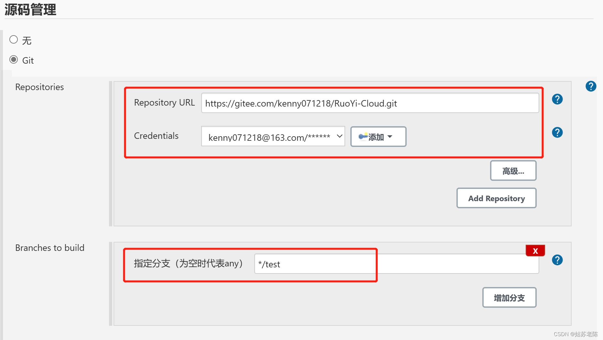Viewport: 603px width, 340px height.
Task: Open help icon for the Repositories section
Action: (591, 86)
